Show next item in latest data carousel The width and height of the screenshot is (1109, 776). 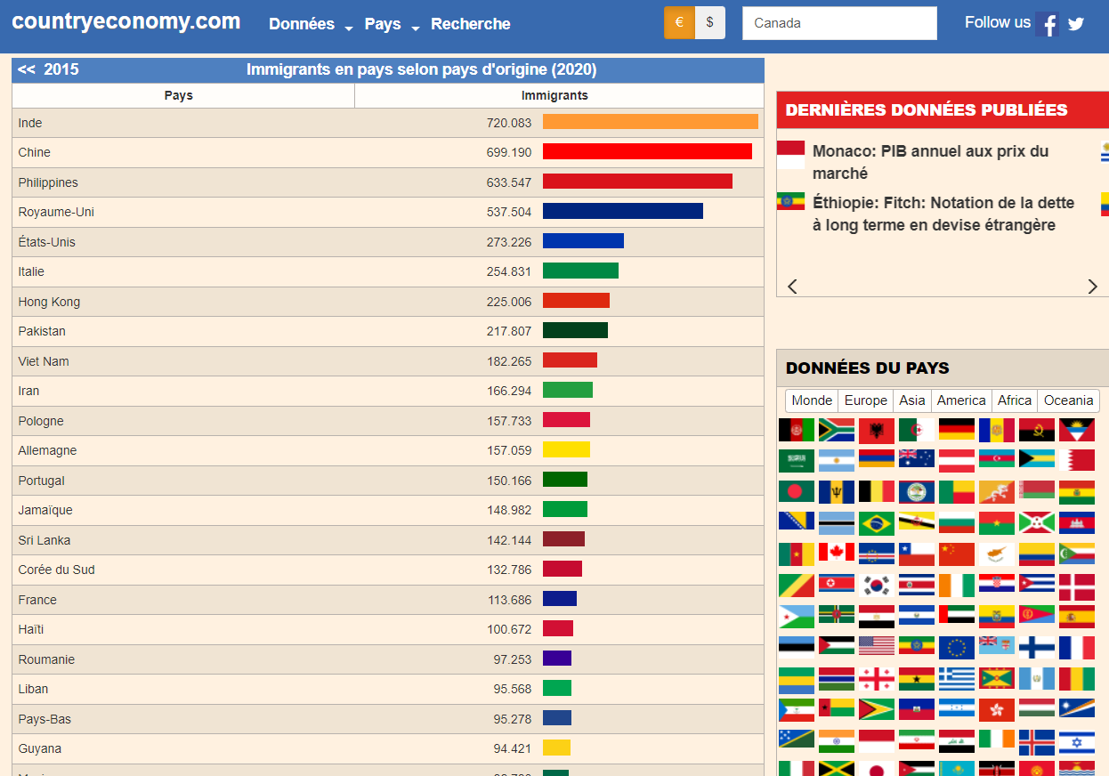1092,286
